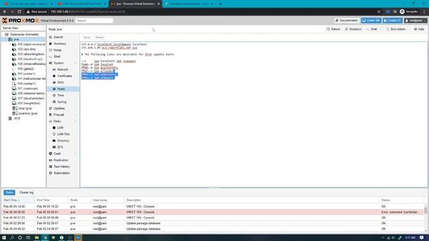
Task: Expand the Firewall menu group arrow
Action: [x=75, y=114]
